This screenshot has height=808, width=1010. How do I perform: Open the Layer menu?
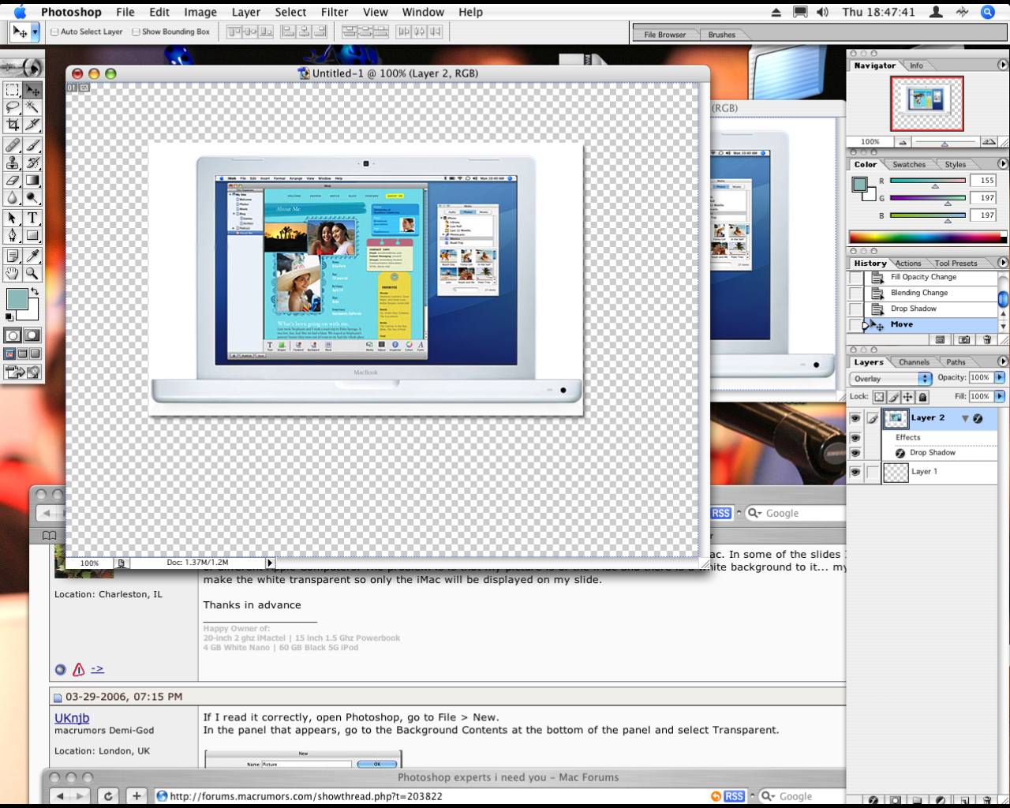tap(245, 12)
